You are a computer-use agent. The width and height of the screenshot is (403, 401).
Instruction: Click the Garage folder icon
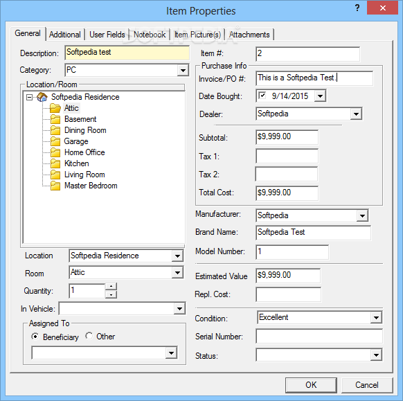pos(55,141)
